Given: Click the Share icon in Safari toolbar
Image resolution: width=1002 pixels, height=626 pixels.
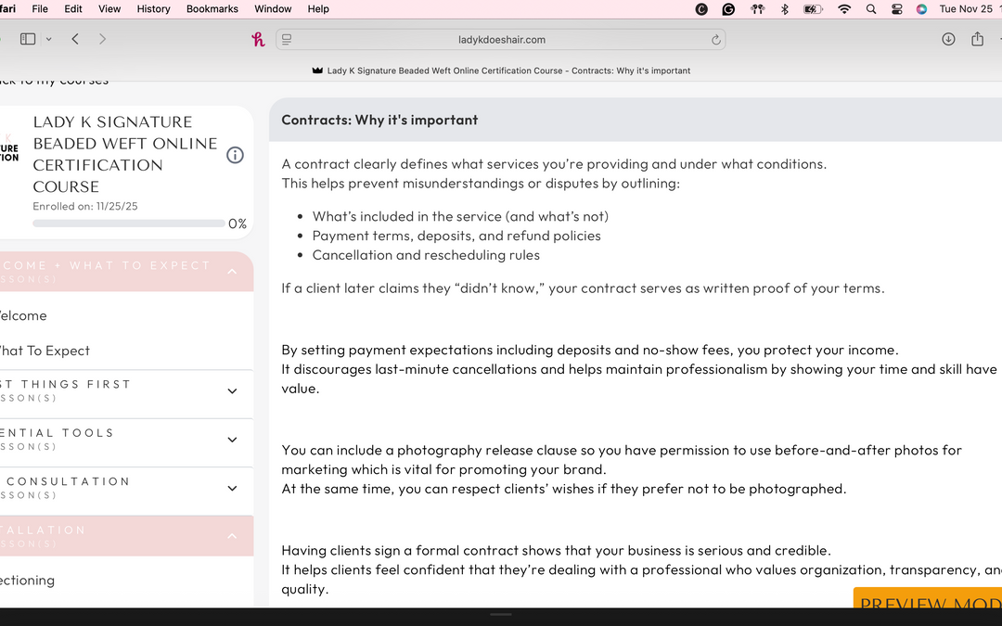Looking at the screenshot, I should click(x=977, y=39).
